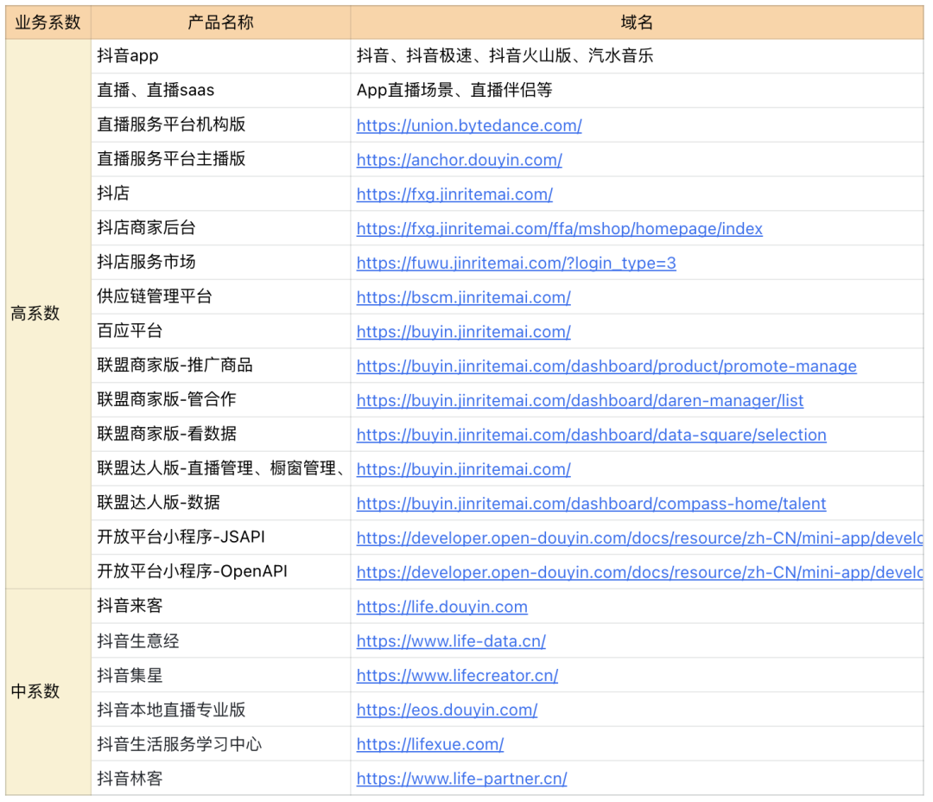
Task: Open the daren-manager/list dashboard link
Action: click(x=580, y=401)
